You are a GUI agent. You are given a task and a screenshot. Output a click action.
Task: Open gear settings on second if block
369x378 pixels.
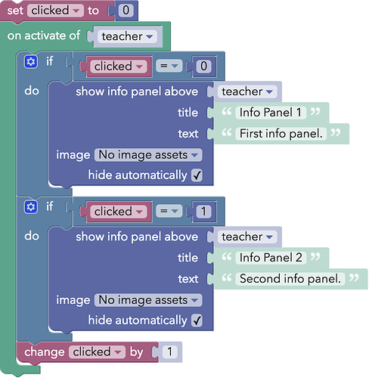coord(31,207)
